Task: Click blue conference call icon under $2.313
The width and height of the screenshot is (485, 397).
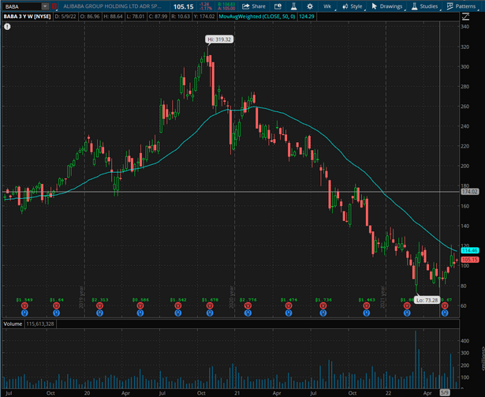Action: 99,313
